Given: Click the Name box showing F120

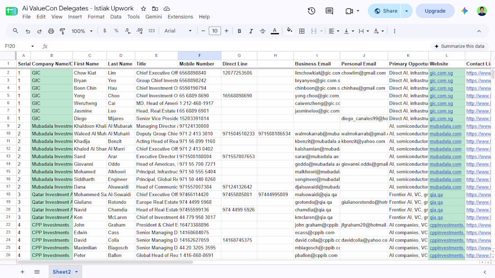Looking at the screenshot, I should 19,46.
